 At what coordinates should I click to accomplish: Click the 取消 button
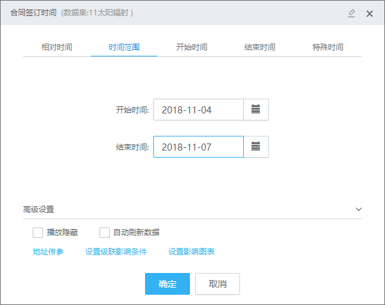point(217,284)
